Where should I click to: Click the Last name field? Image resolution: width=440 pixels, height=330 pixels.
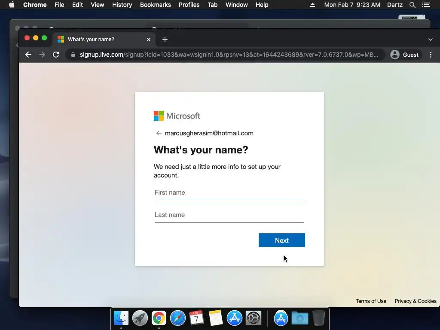click(229, 215)
